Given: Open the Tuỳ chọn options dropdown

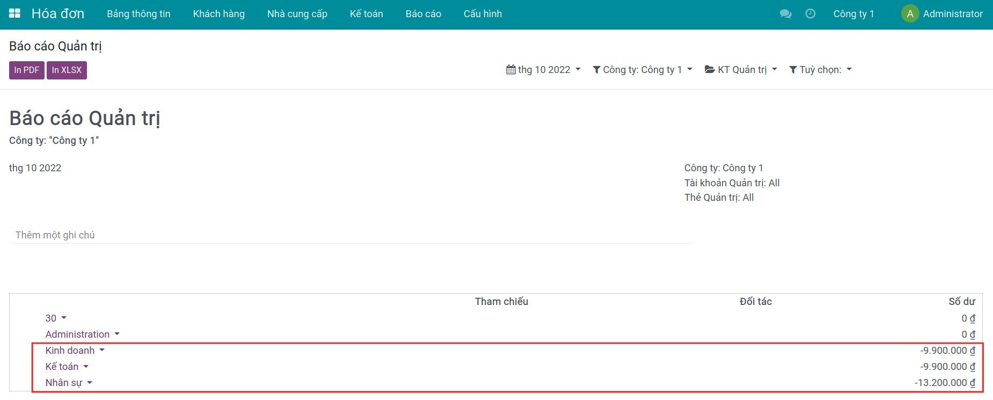Looking at the screenshot, I should tap(825, 70).
